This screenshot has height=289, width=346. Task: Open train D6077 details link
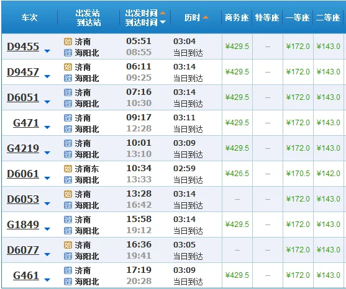pyautogui.click(x=23, y=250)
